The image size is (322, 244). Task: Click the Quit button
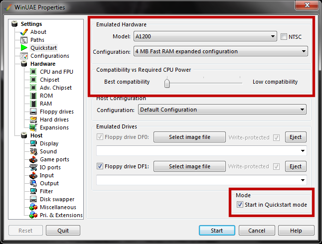point(63,231)
